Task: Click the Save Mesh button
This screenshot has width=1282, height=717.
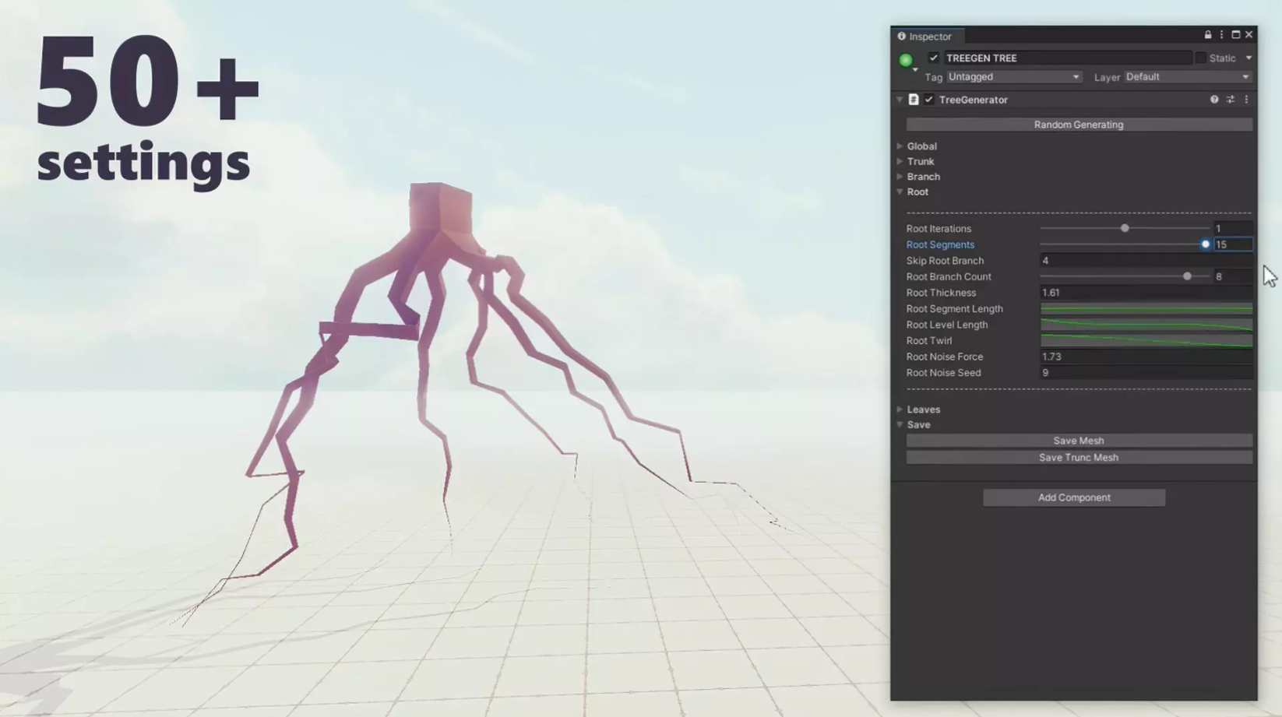Action: tap(1078, 441)
